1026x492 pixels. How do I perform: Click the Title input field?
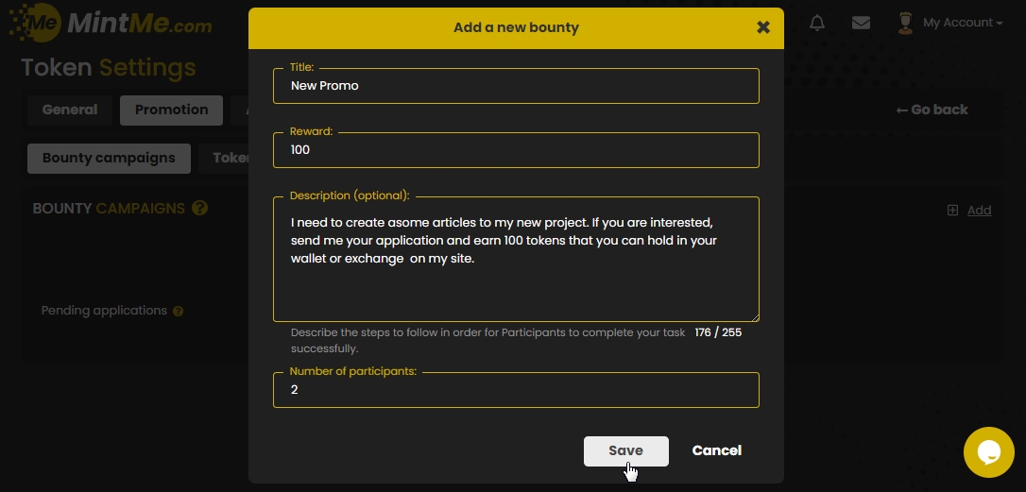(x=516, y=86)
